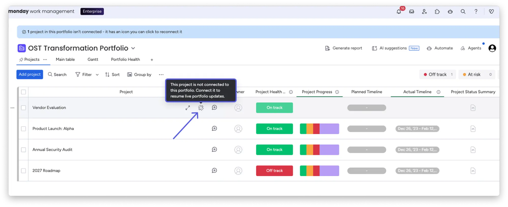Open the Filter dropdown arrow
Viewport: 508px width, 207px height.
click(97, 75)
